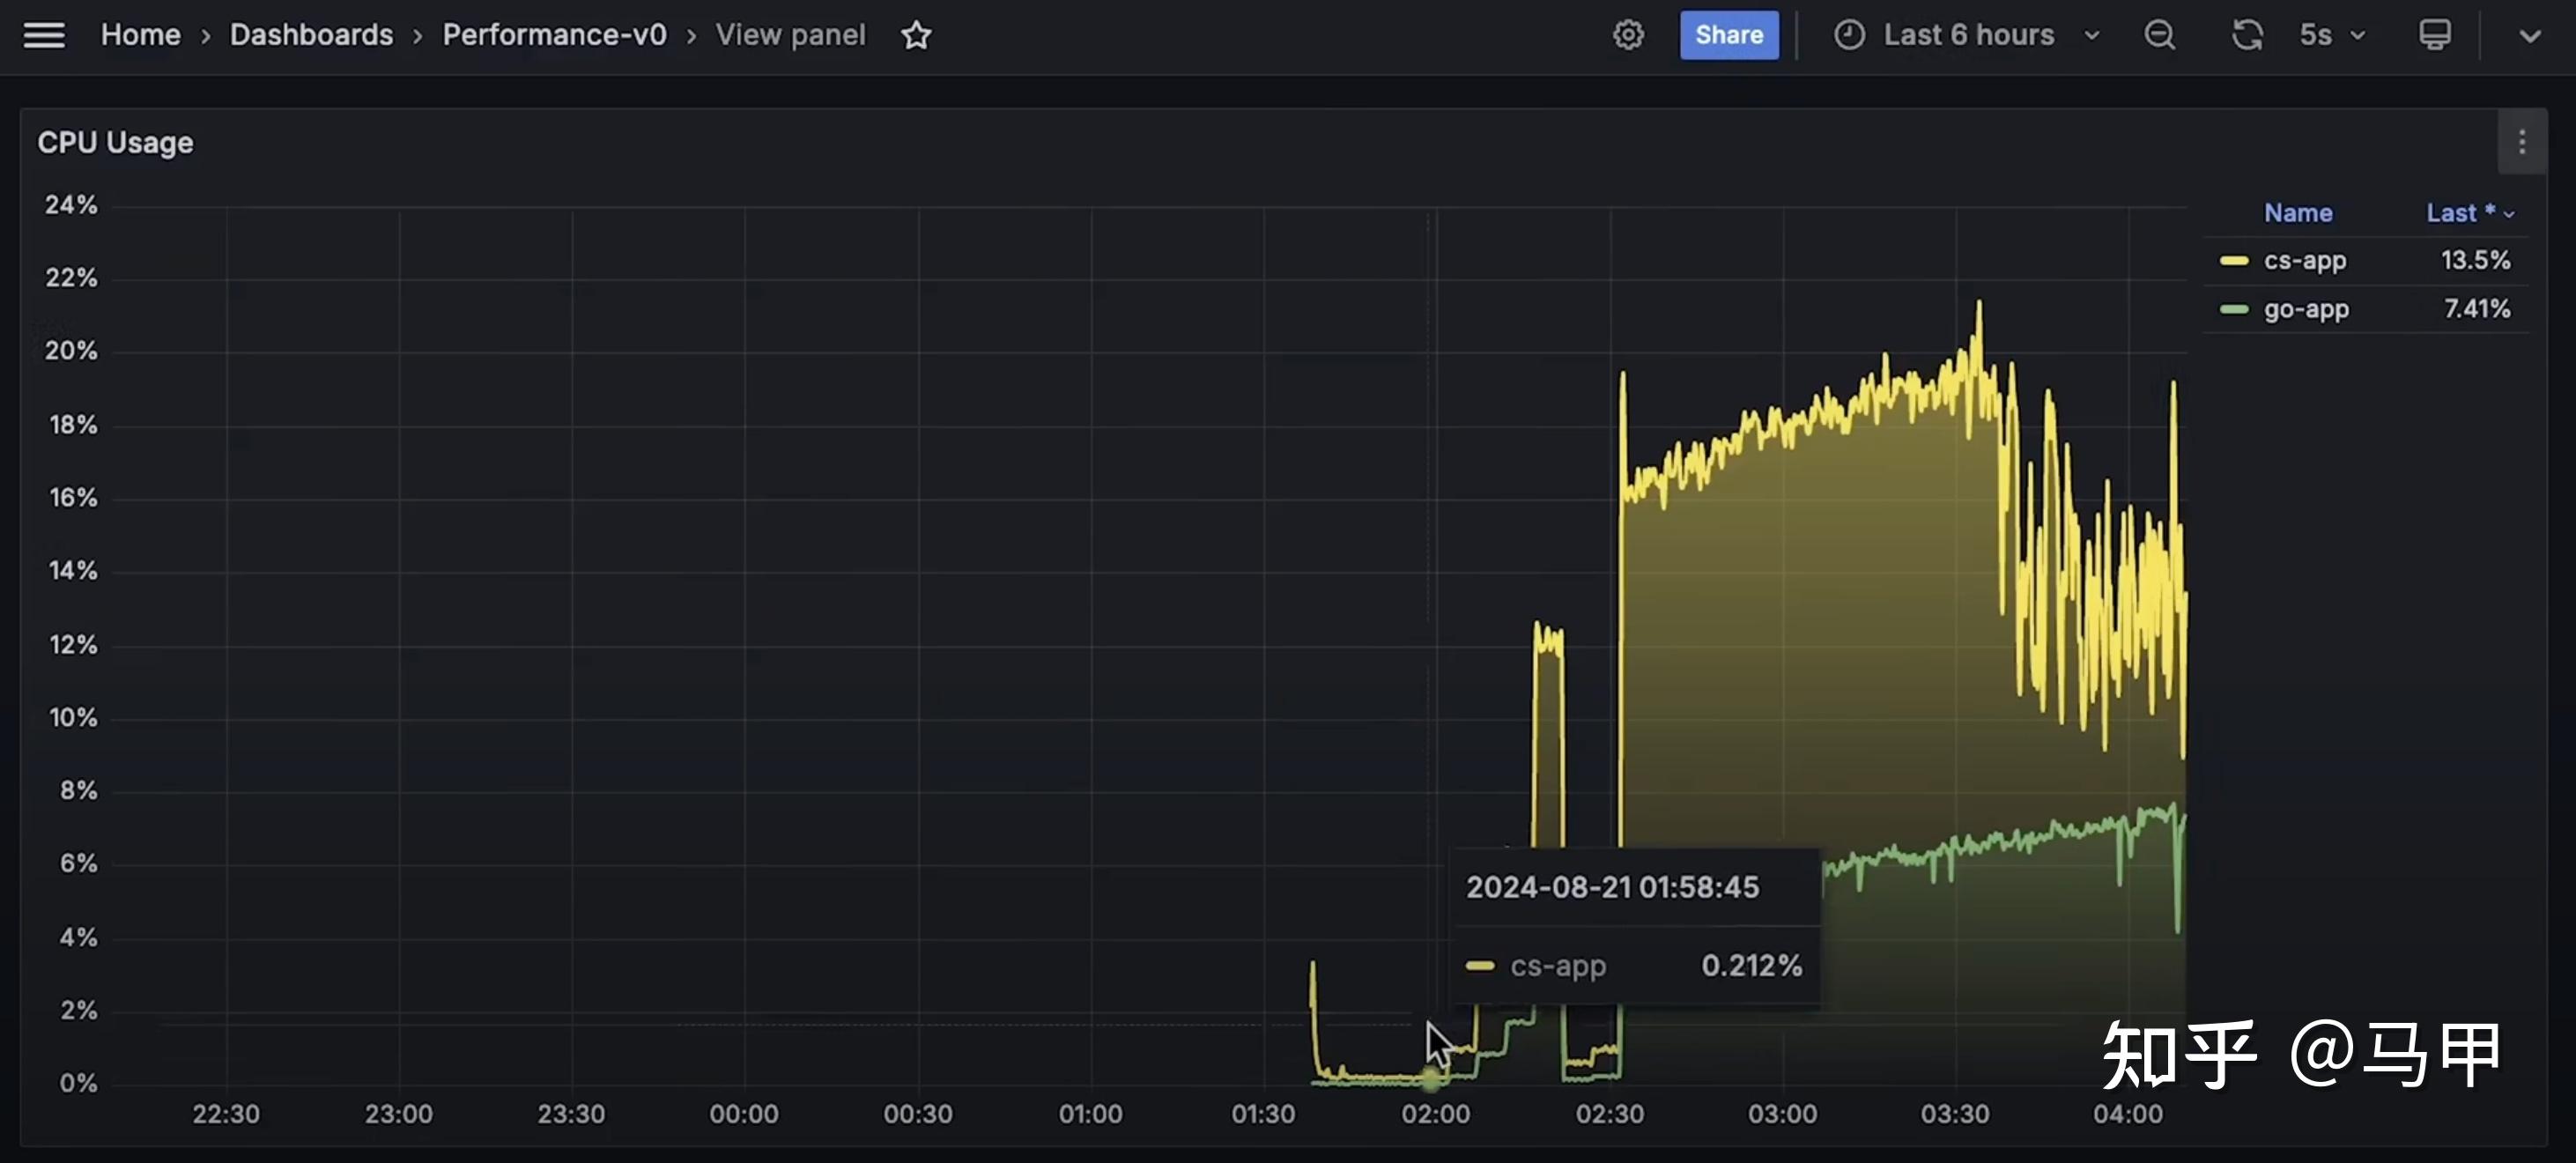2576x1163 pixels.
Task: Zoom out the time range
Action: click(2160, 35)
